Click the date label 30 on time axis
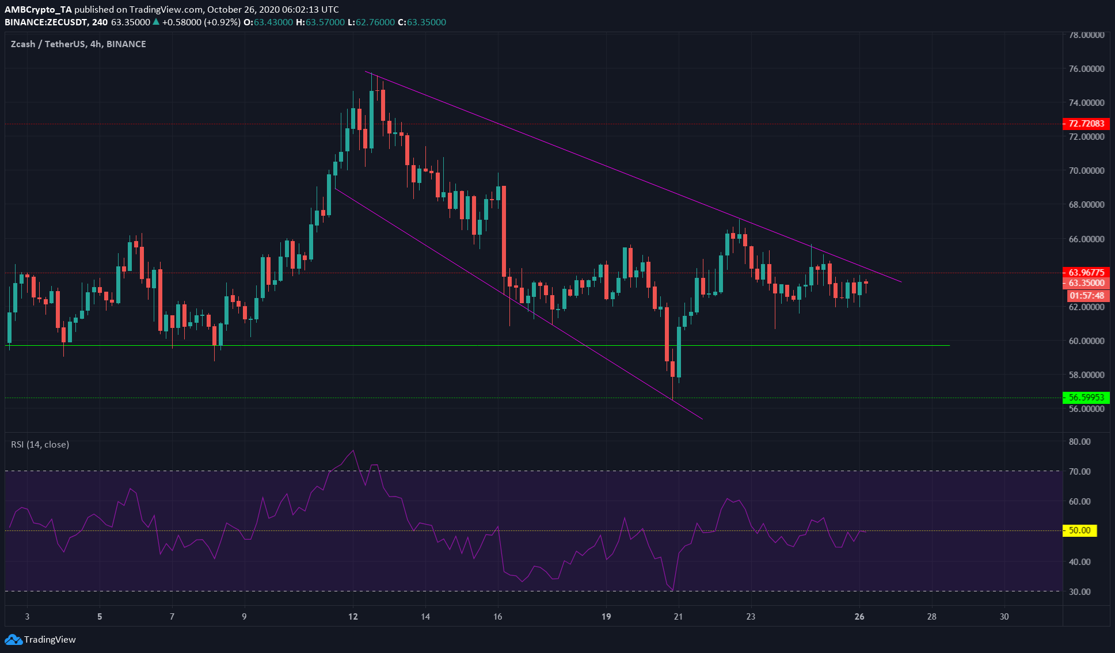Image resolution: width=1115 pixels, height=653 pixels. pos(1004,616)
